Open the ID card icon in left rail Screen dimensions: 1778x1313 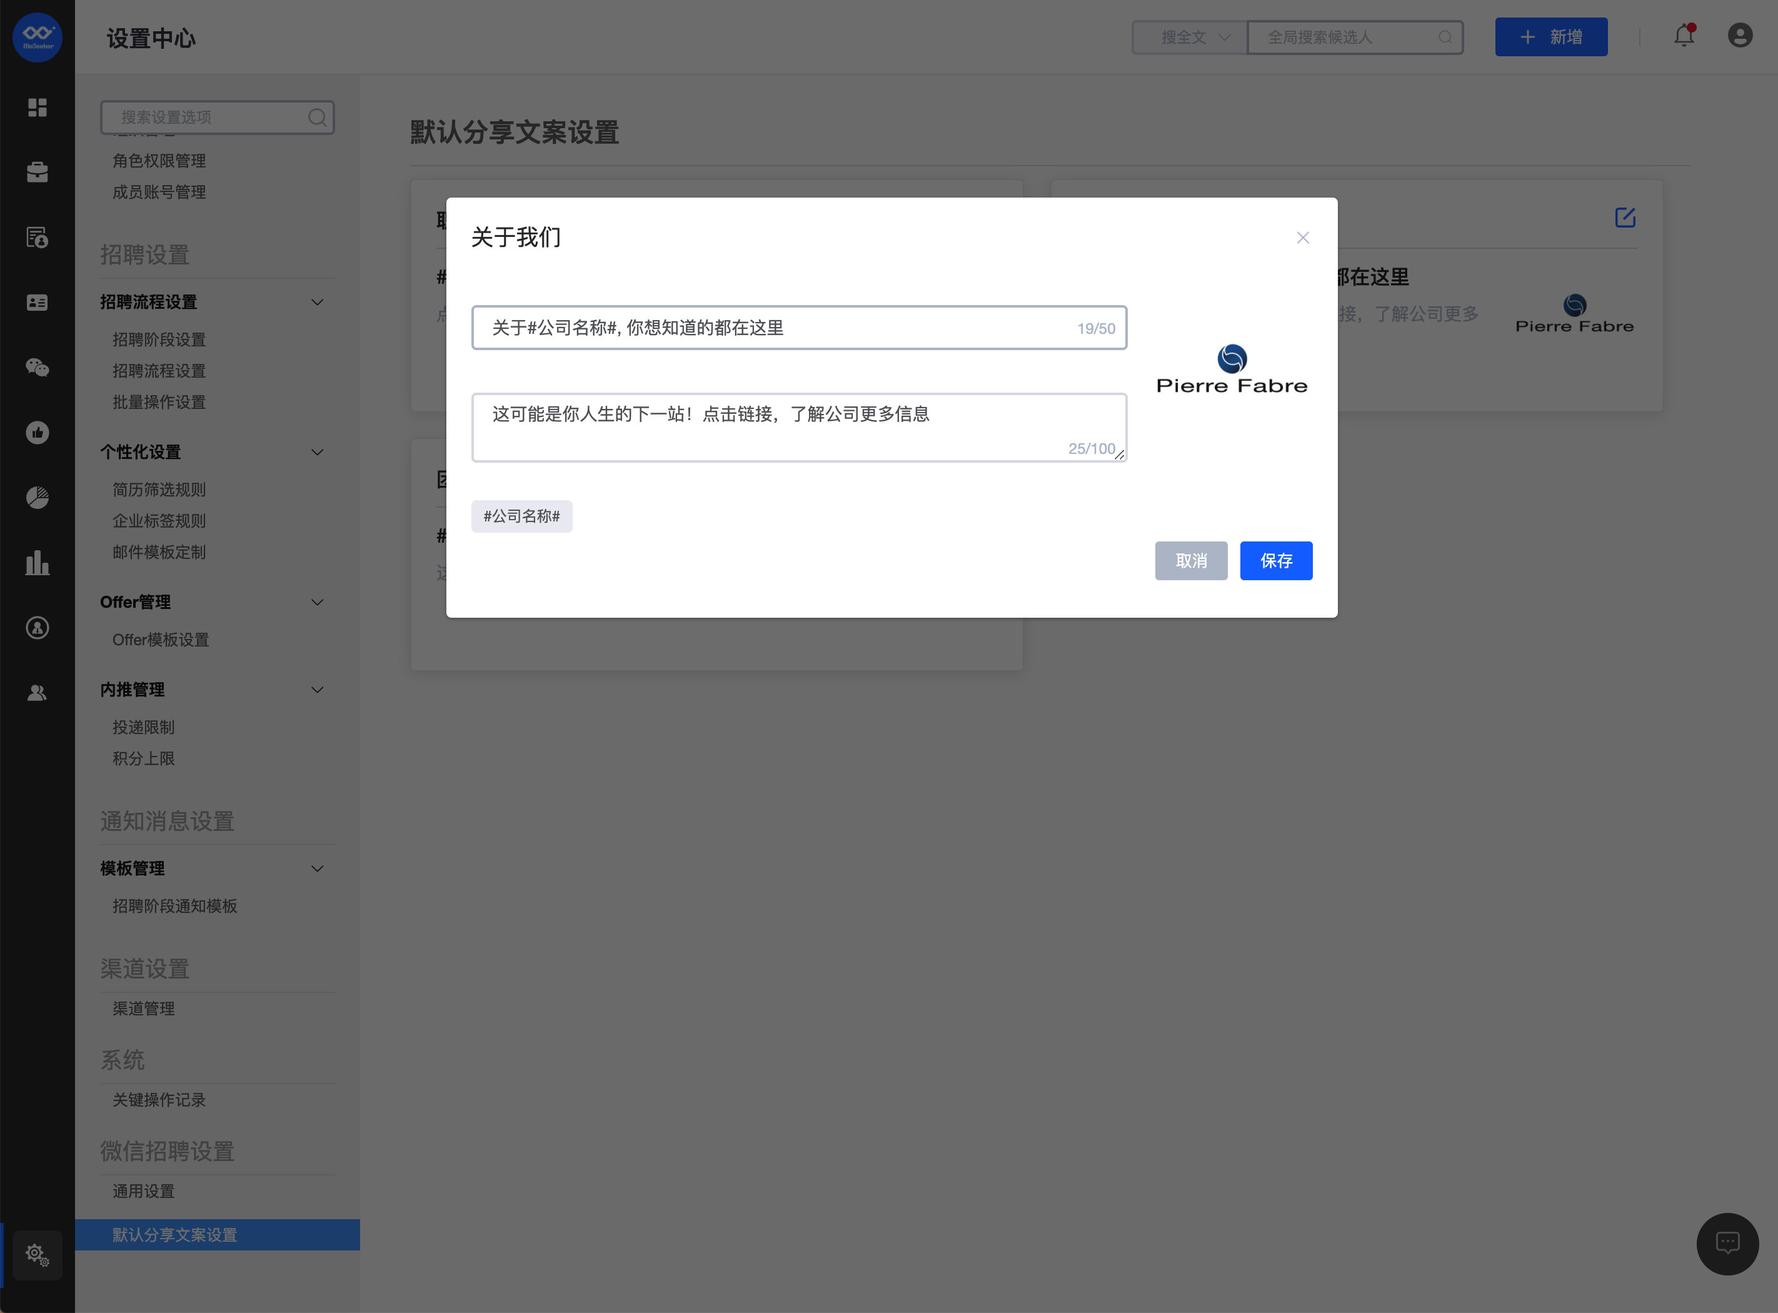pos(38,302)
